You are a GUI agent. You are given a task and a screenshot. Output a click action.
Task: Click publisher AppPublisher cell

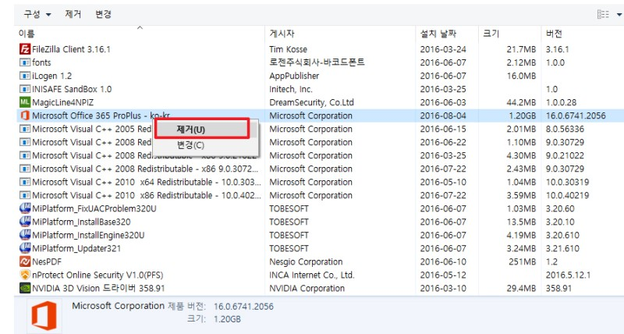294,76
